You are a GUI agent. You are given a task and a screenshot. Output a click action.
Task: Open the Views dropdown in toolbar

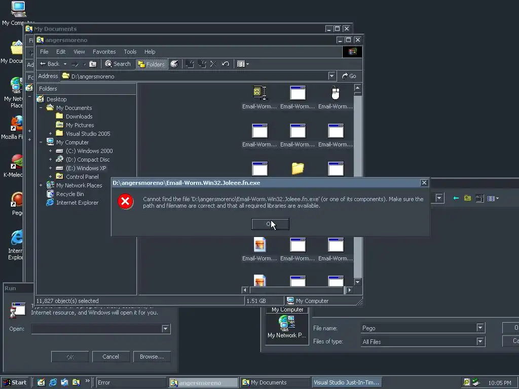pyautogui.click(x=243, y=64)
